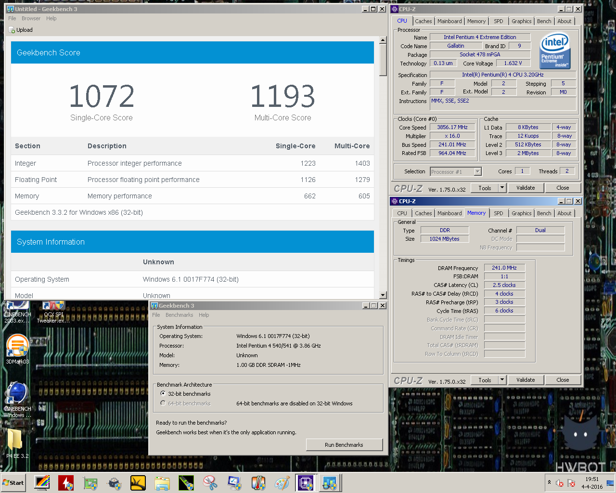
Task: Click the green memory stick taskbar icon
Action: tap(186, 482)
